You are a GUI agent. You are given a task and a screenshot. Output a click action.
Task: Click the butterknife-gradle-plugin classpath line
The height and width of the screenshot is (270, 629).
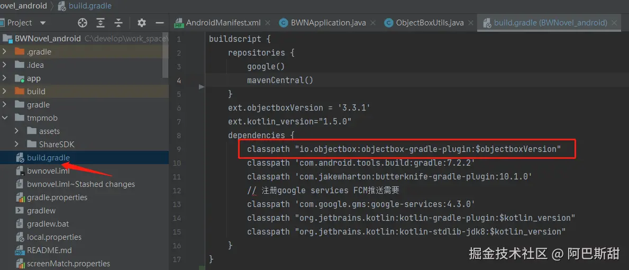(x=389, y=176)
